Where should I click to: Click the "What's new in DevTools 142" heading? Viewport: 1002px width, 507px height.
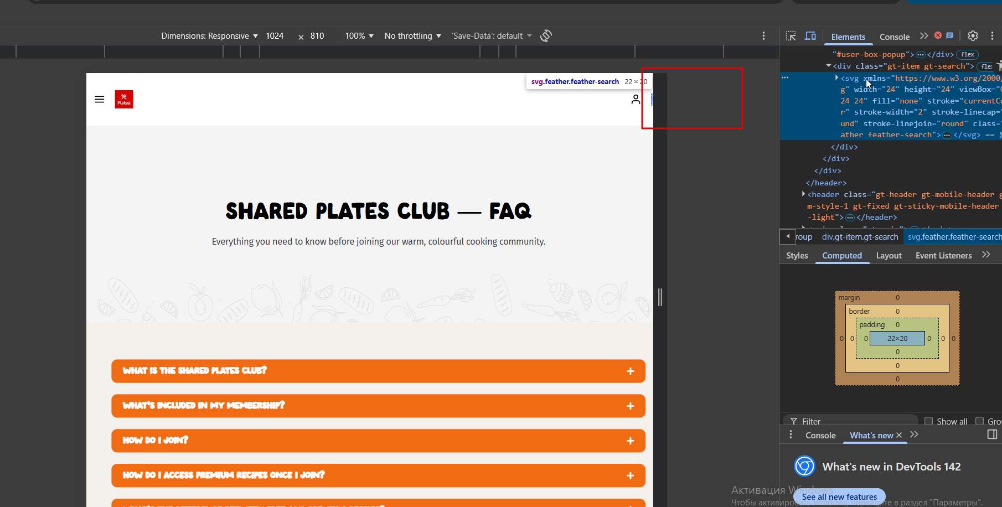click(891, 467)
